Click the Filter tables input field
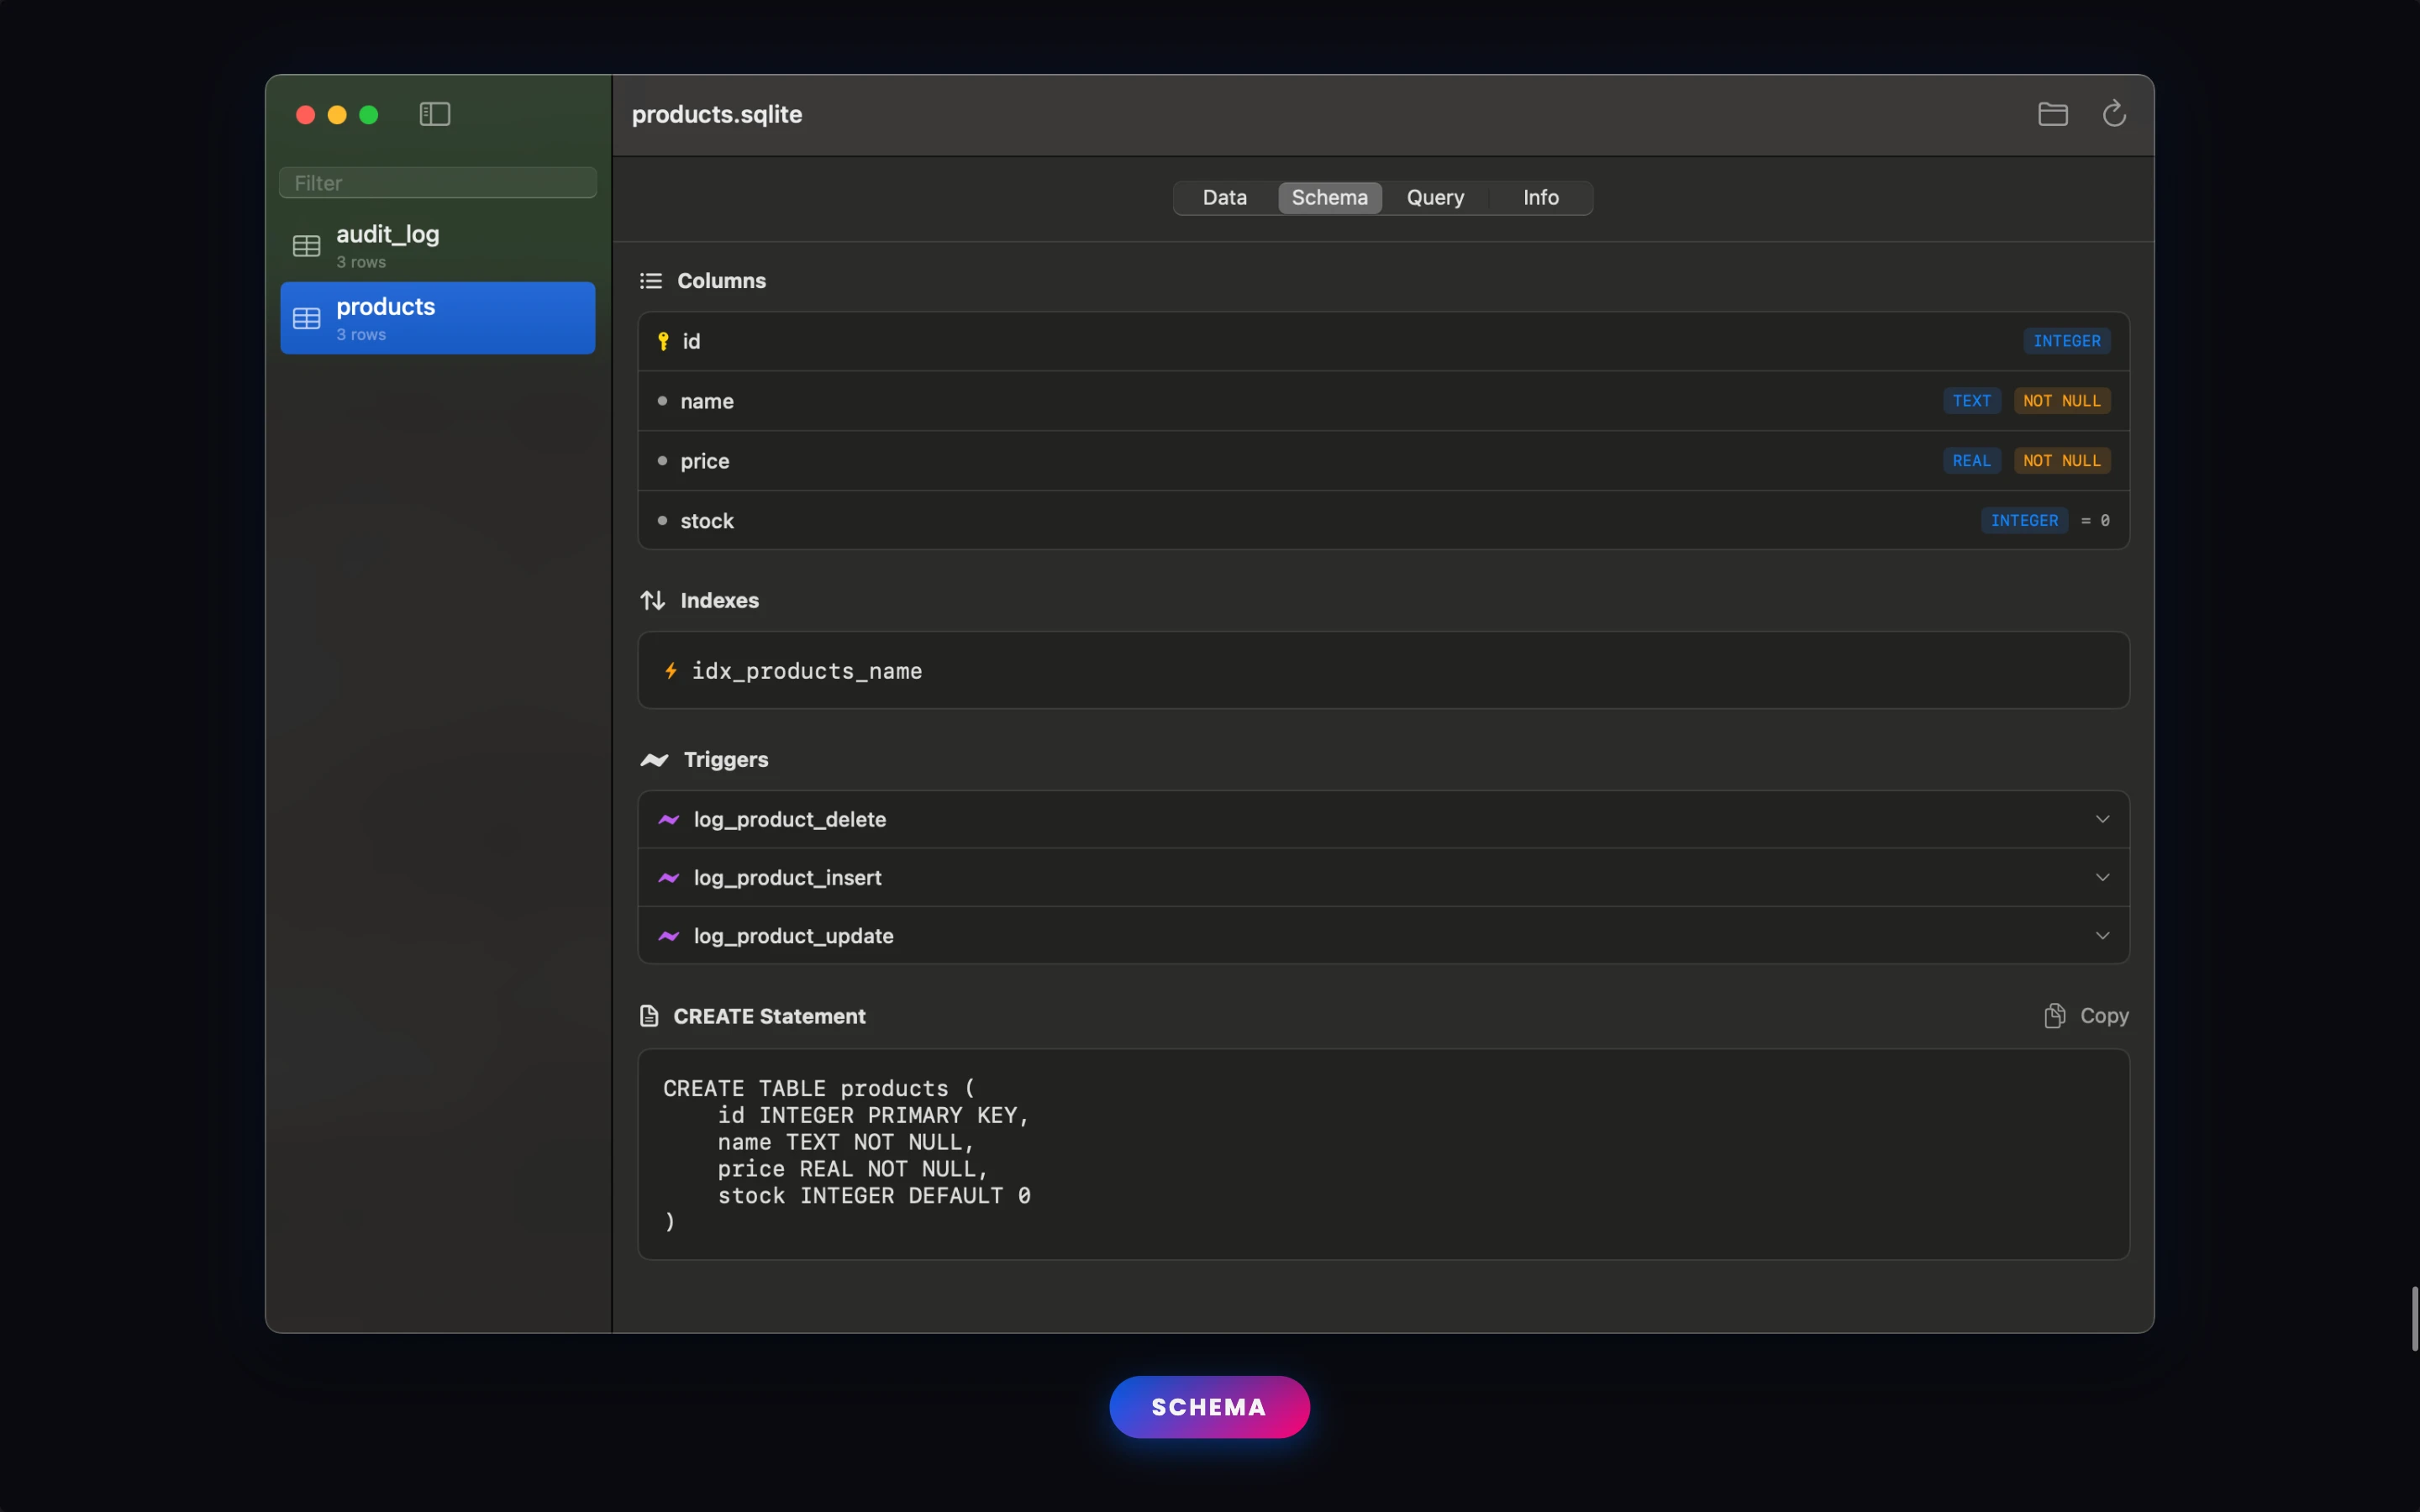Image resolution: width=2420 pixels, height=1512 pixels. 438,183
